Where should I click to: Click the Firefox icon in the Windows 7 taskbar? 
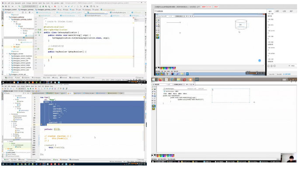[160, 80]
